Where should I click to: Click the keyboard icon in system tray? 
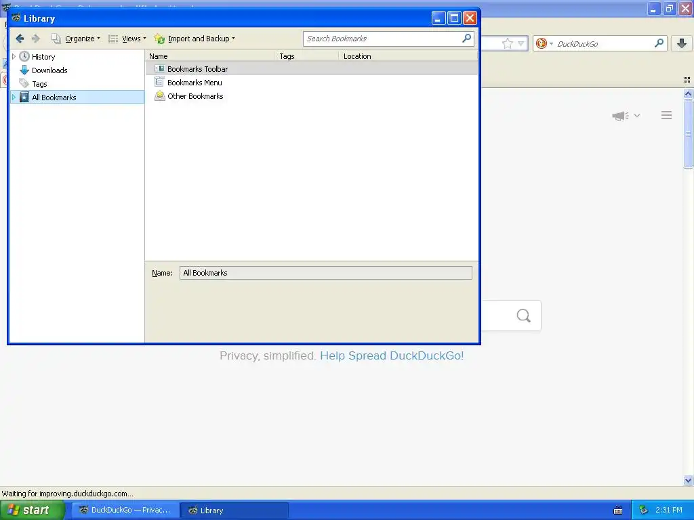[x=618, y=511]
